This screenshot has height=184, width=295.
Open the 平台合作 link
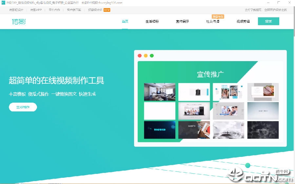point(54,10)
